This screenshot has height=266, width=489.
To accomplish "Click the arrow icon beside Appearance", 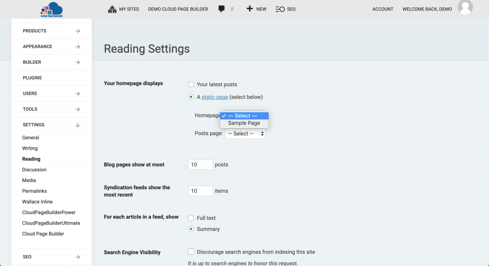I will click(x=77, y=47).
